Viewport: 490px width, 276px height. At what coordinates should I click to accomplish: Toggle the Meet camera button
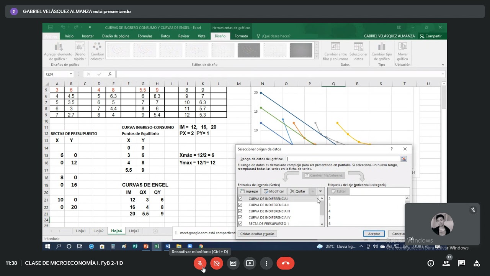tap(217, 263)
